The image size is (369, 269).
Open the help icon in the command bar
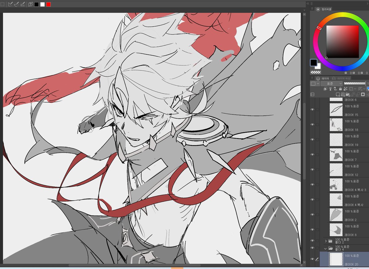point(30,4)
